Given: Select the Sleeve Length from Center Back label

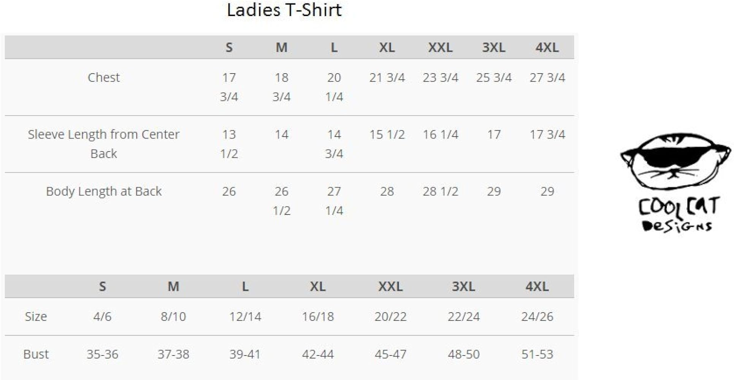Looking at the screenshot, I should [103, 144].
